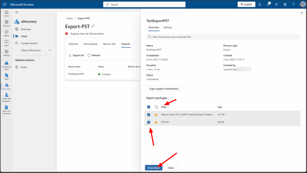Viewport: 307px width, 173px height.
Task: Open the settings gear in top bar
Action: click(x=285, y=4)
